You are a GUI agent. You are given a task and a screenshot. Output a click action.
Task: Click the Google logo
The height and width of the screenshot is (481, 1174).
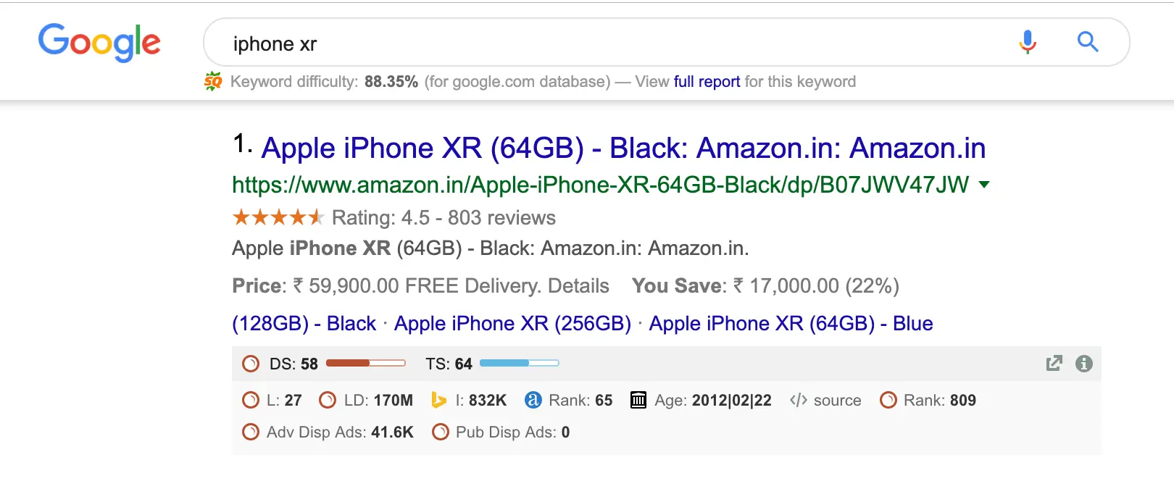pos(99,43)
